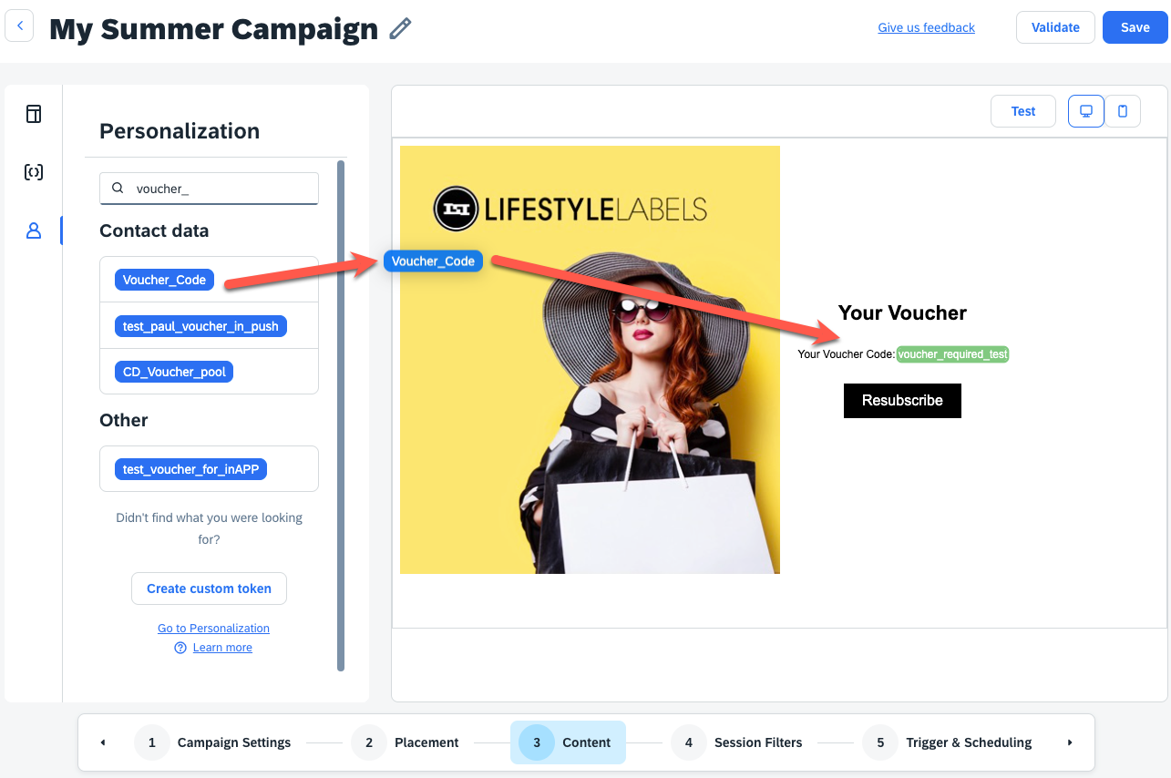Open step 4 Session Filters

737,742
